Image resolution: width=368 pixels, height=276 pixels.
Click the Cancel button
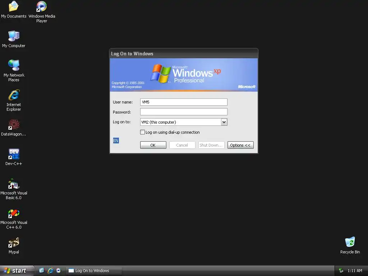(182, 145)
